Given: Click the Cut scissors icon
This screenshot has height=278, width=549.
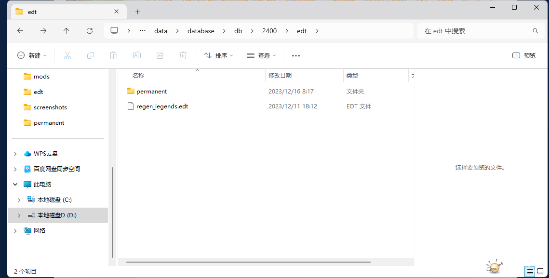Looking at the screenshot, I should click(x=67, y=55).
